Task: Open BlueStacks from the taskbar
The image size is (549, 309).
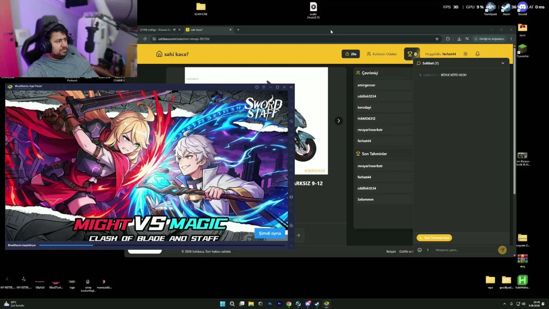Action: click(x=326, y=304)
